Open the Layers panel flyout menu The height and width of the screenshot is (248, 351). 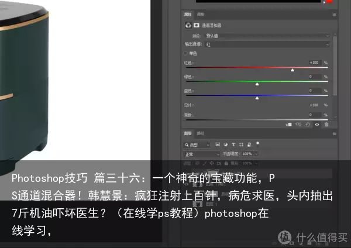pos(334,134)
